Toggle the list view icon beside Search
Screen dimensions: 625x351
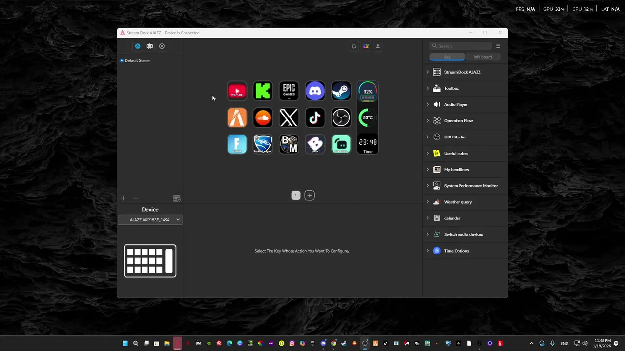[x=498, y=46]
